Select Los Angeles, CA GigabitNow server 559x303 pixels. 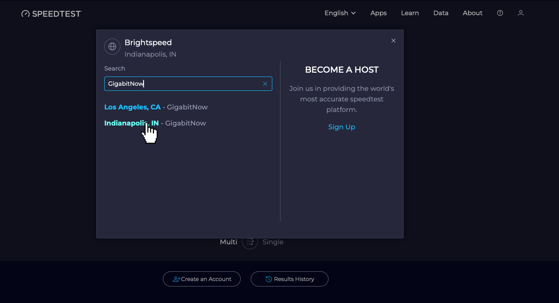click(156, 107)
